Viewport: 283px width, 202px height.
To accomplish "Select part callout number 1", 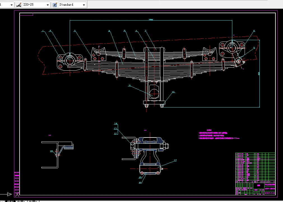I will [43, 31].
